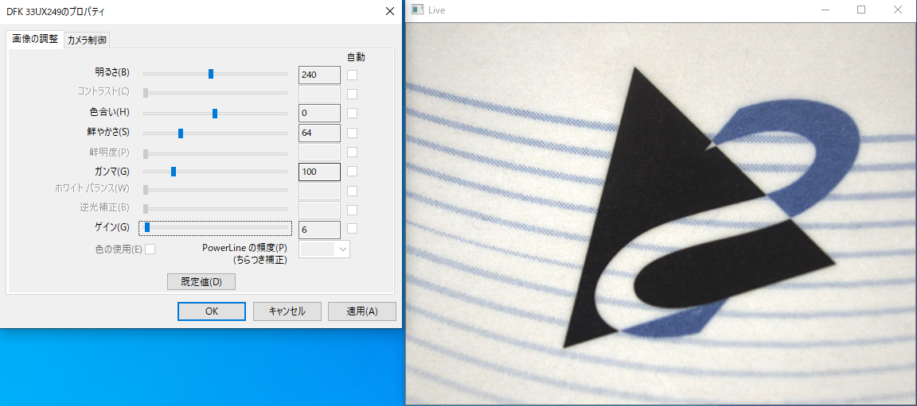Toggle auto checkbox for 鮮明度(P)

[x=352, y=153]
